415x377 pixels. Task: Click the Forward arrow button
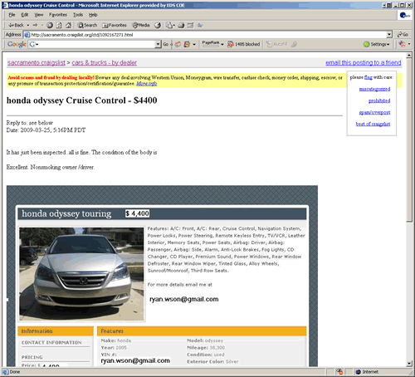click(35, 25)
